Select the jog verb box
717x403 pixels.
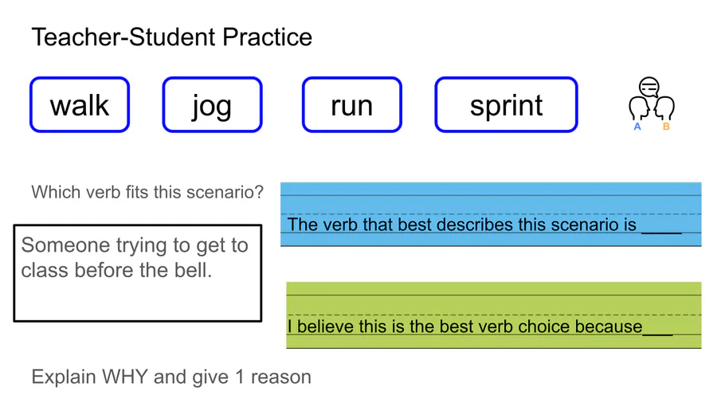[212, 104]
